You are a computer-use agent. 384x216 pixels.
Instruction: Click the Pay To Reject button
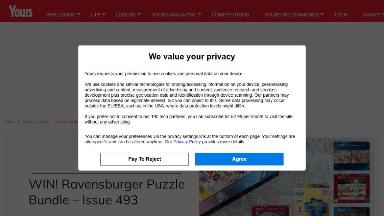[x=145, y=159]
